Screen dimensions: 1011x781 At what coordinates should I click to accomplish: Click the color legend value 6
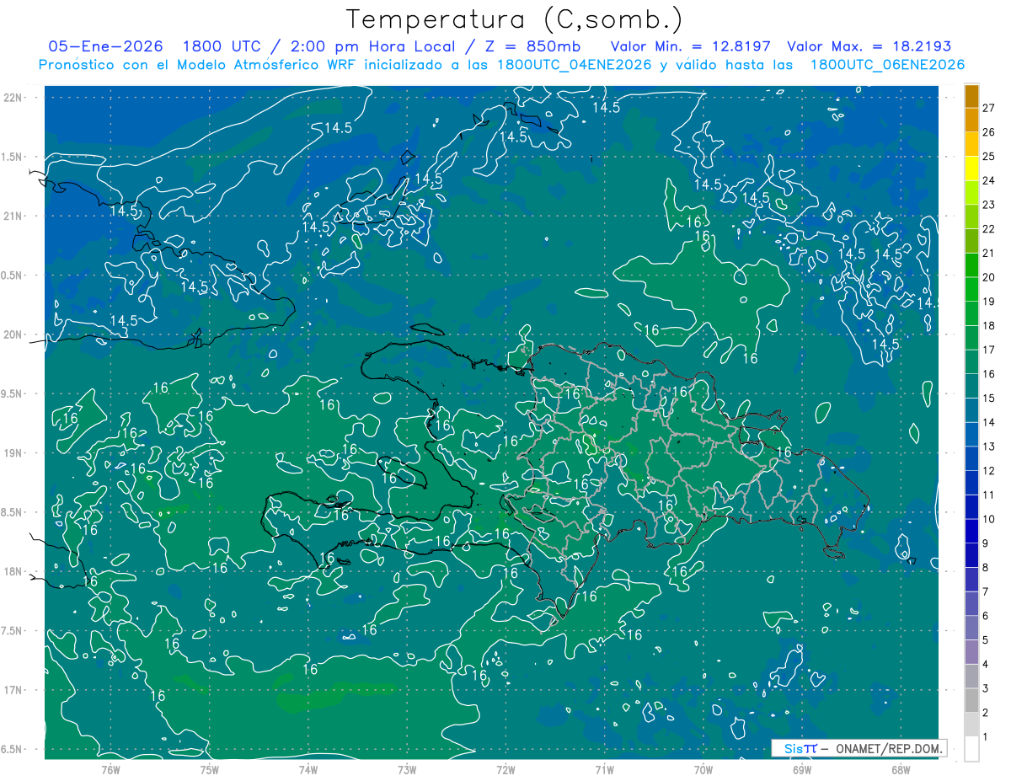tap(986, 617)
